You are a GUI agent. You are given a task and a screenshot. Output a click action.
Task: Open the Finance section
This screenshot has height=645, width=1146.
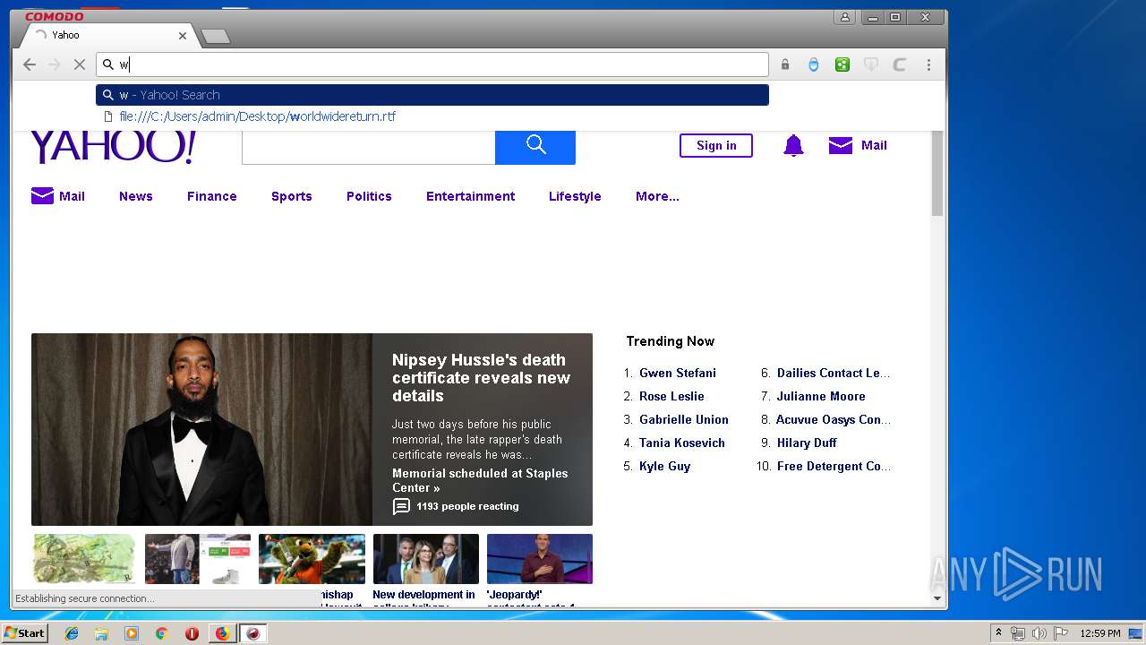[212, 196]
